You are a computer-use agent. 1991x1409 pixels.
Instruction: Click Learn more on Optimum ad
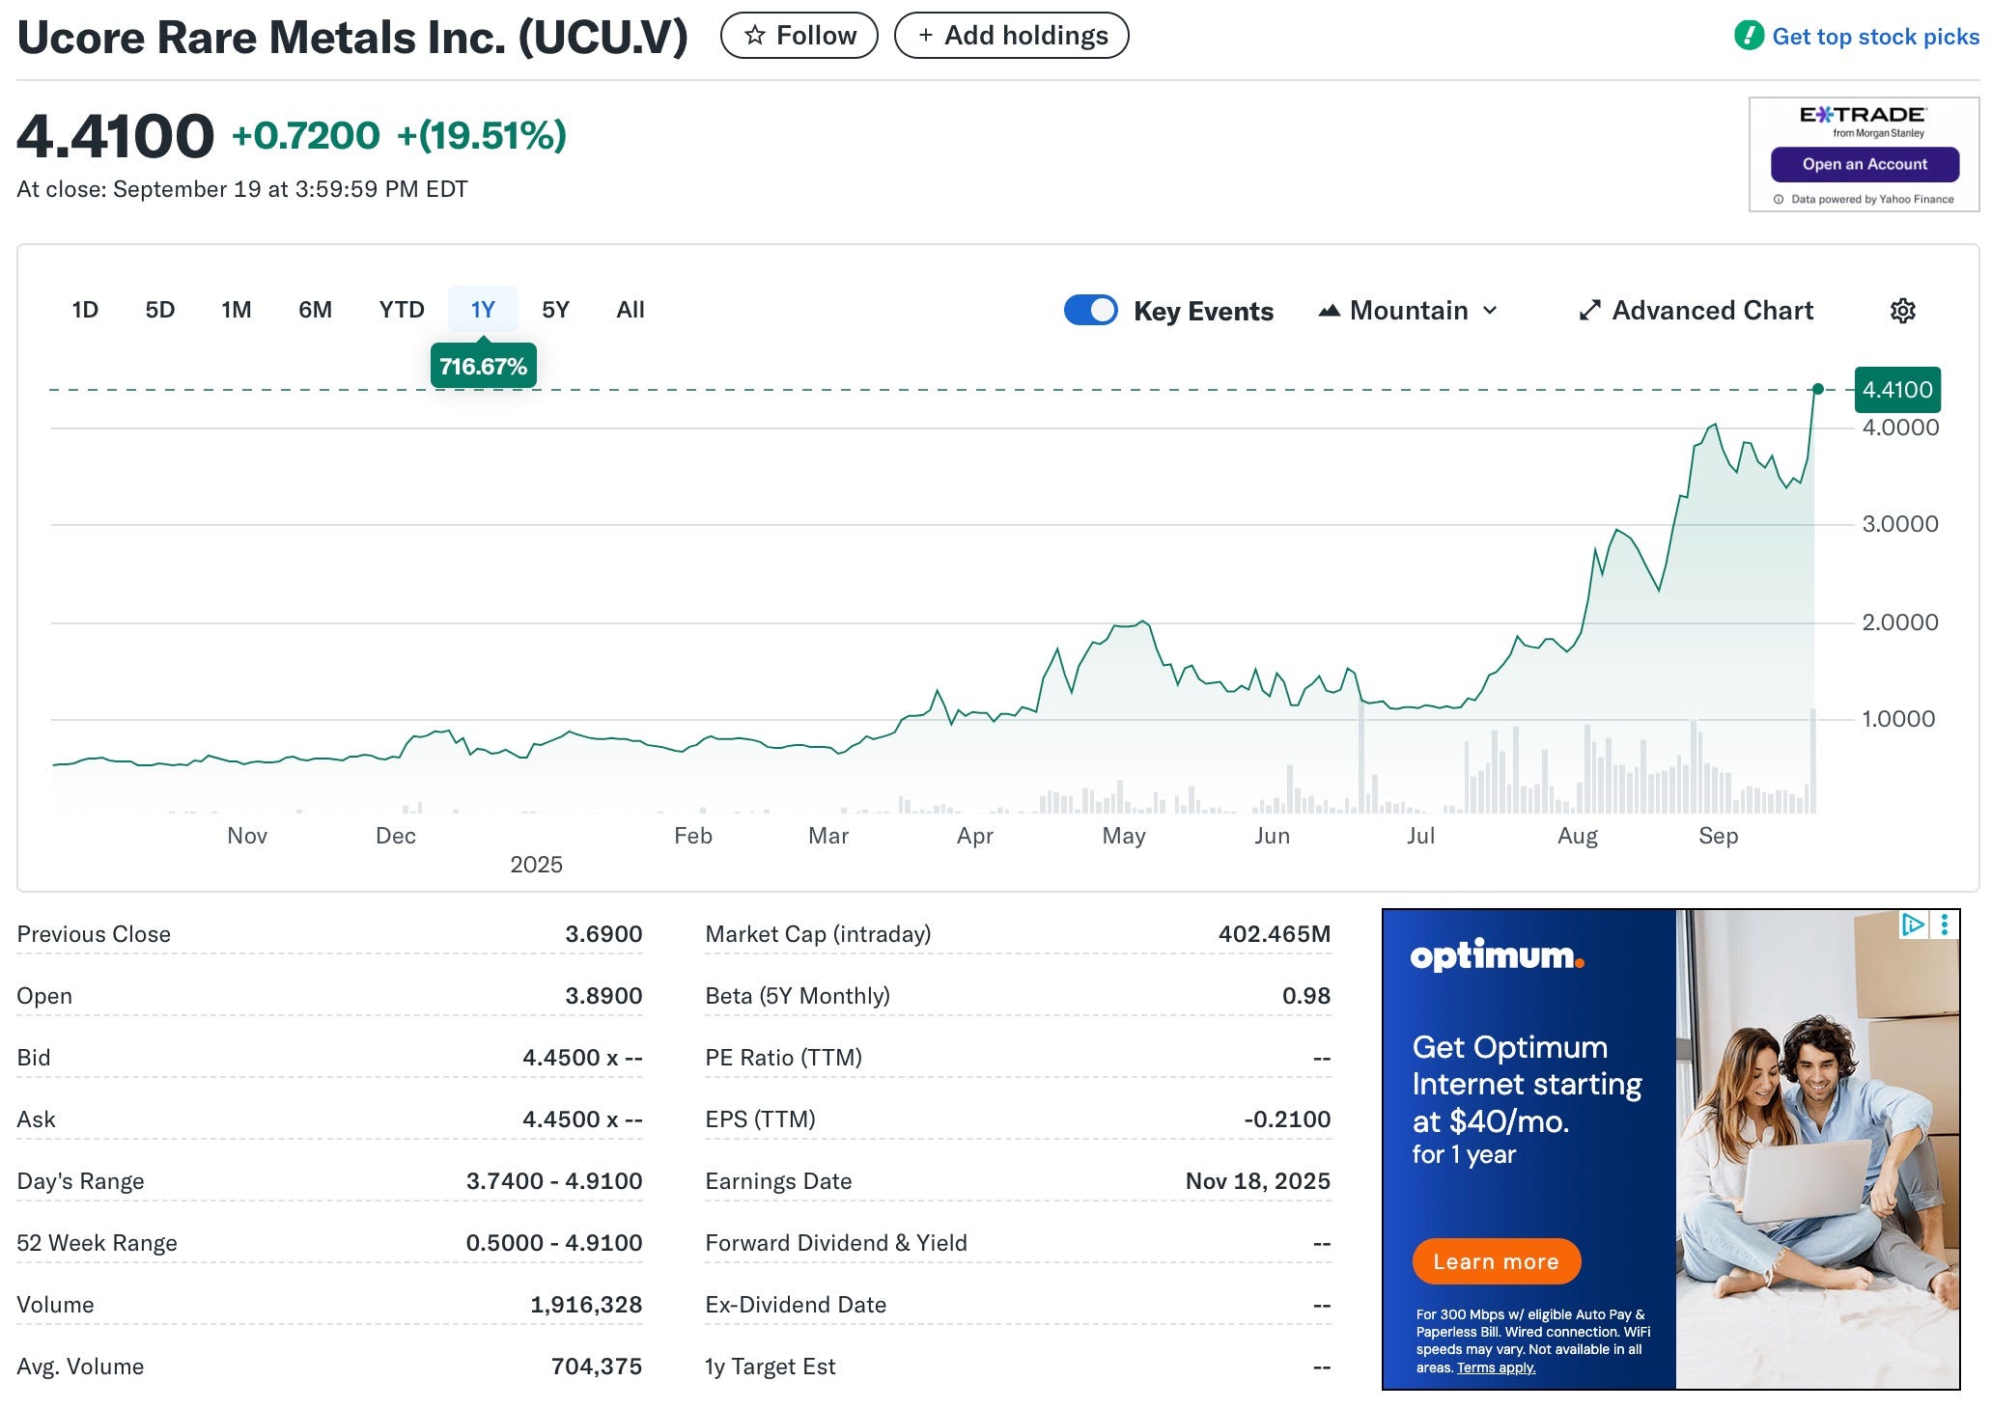[x=1496, y=1261]
